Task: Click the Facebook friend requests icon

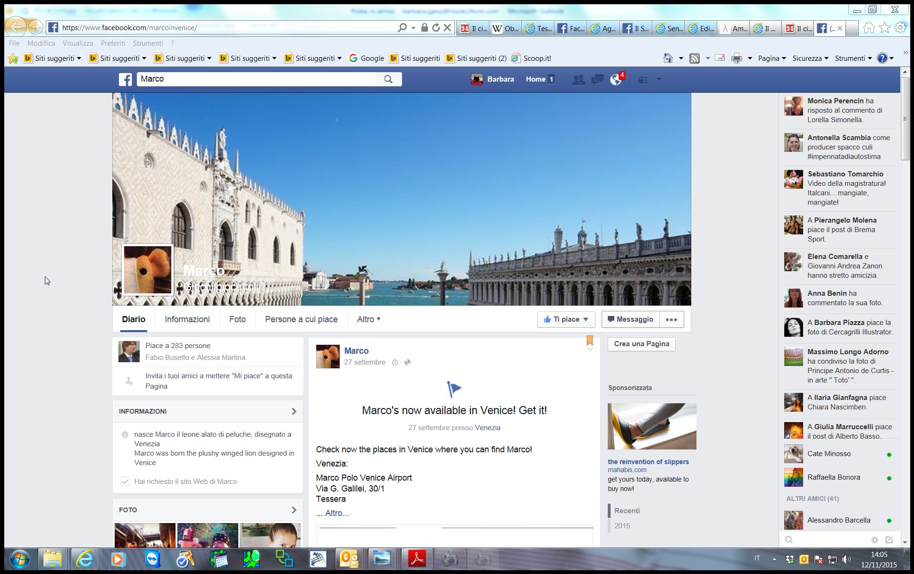Action: point(579,80)
